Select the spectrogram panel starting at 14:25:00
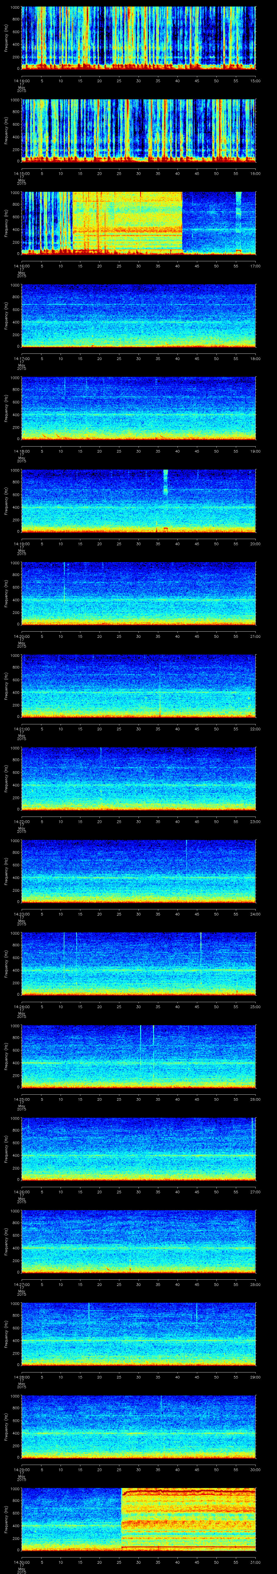 click(138, 1056)
